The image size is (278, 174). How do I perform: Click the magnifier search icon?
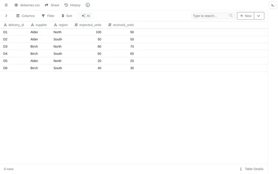(231, 16)
